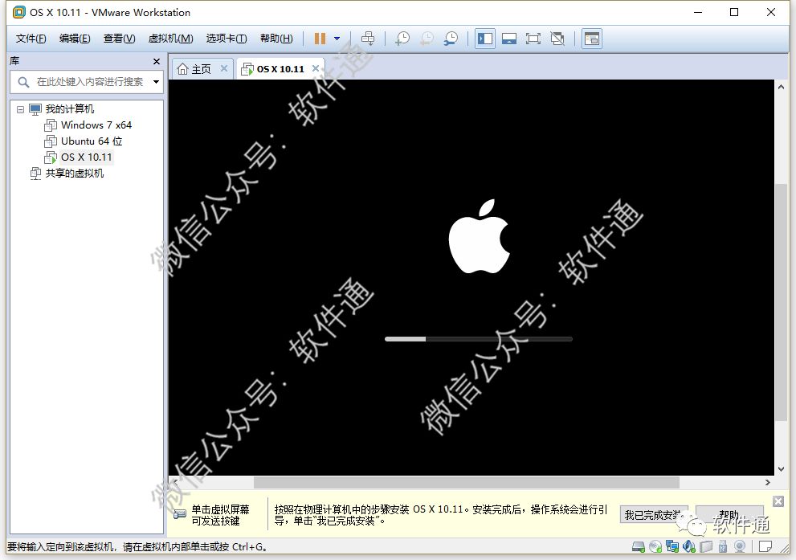Click the library search input field
The width and height of the screenshot is (796, 560).
click(90, 82)
